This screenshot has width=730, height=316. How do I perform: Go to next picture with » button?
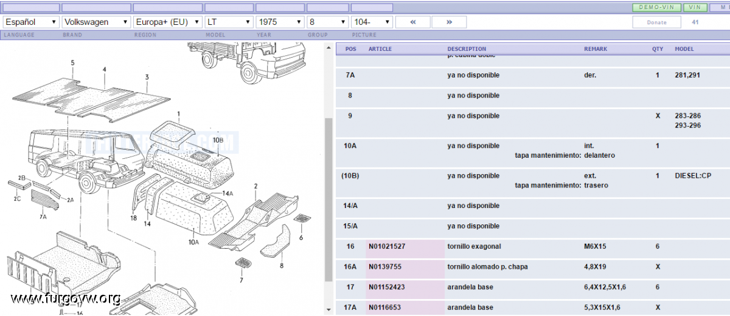(x=449, y=22)
